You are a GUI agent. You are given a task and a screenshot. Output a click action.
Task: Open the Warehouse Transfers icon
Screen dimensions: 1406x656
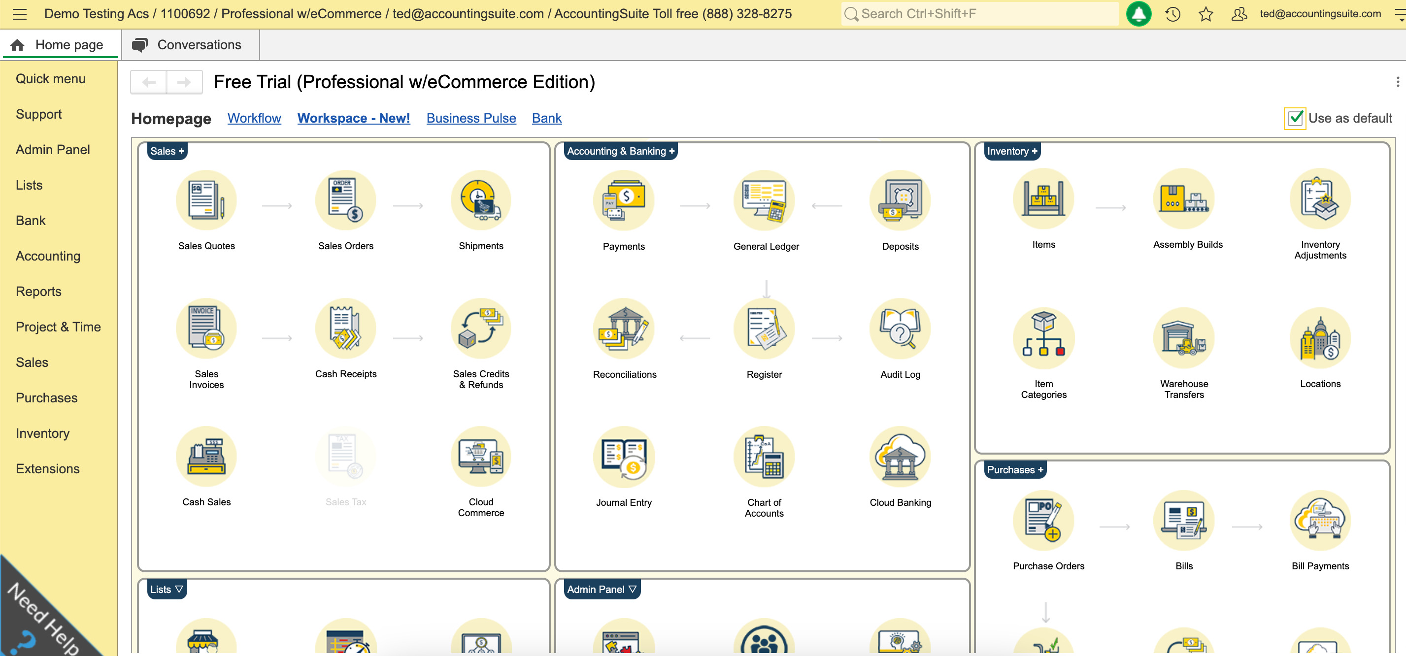point(1183,338)
